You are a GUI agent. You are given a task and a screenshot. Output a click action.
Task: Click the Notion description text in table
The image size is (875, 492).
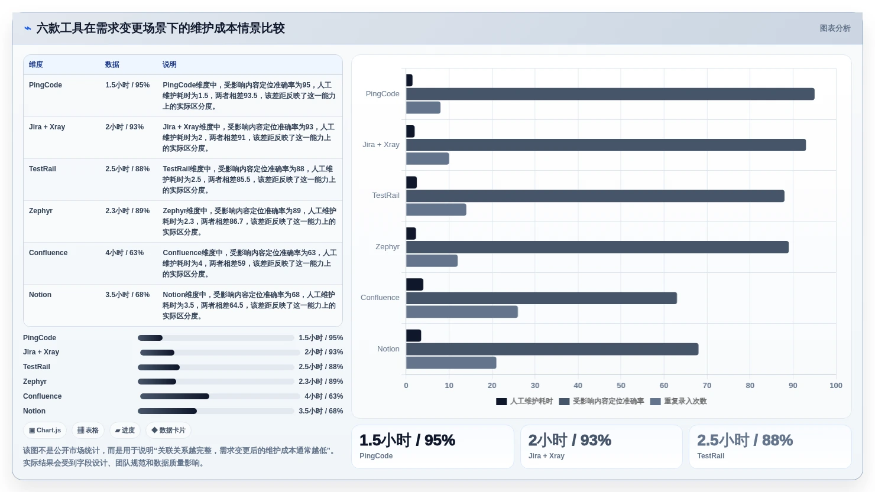pyautogui.click(x=249, y=305)
